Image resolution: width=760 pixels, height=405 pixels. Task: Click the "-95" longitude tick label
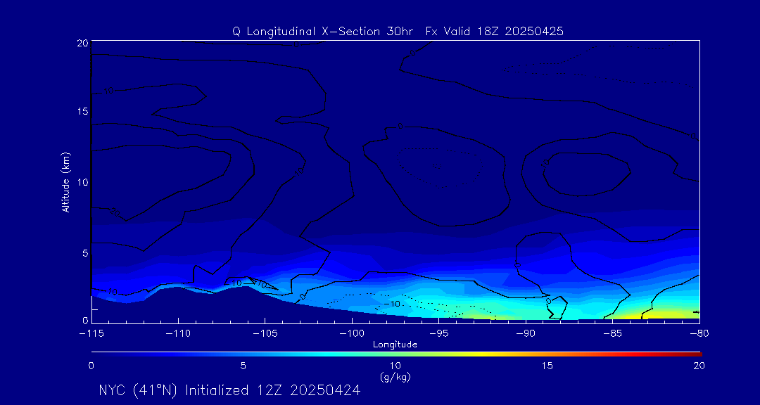[438, 334]
